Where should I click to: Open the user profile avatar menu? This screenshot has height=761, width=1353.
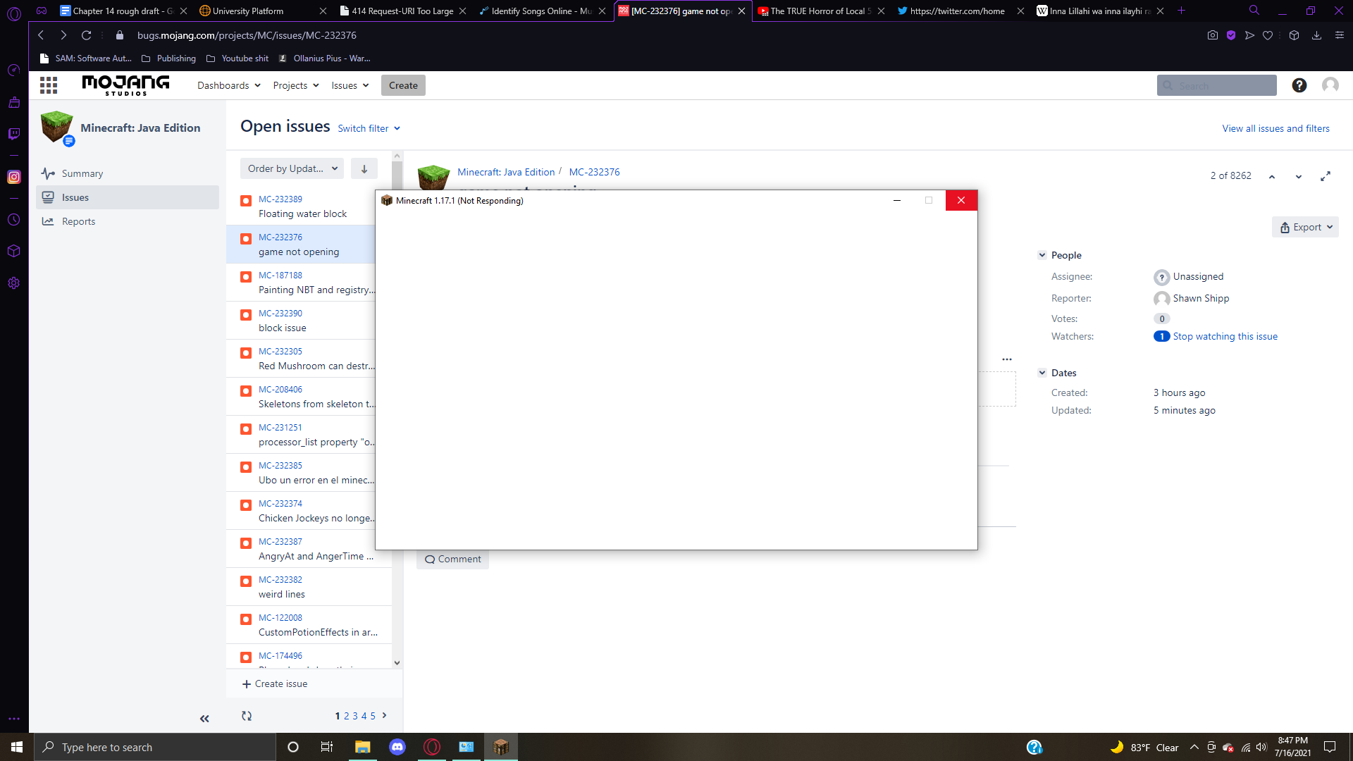[1330, 85]
